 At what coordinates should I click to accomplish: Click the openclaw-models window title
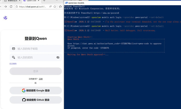click(76, 3)
